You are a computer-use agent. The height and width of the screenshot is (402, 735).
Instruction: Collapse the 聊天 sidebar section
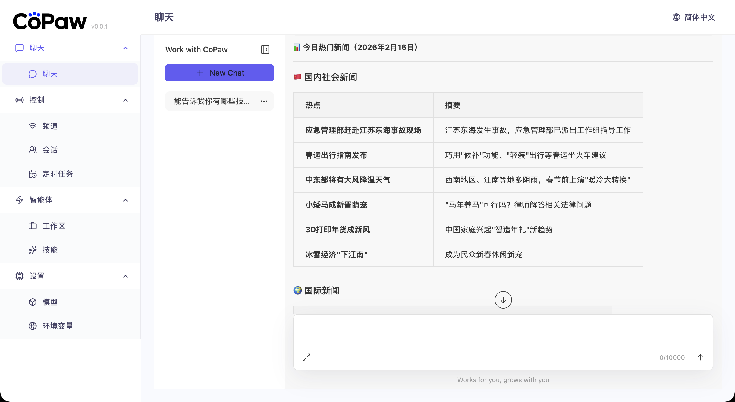click(x=125, y=48)
